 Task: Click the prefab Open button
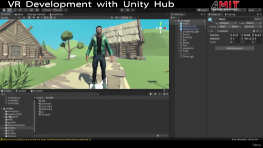tap(222, 27)
